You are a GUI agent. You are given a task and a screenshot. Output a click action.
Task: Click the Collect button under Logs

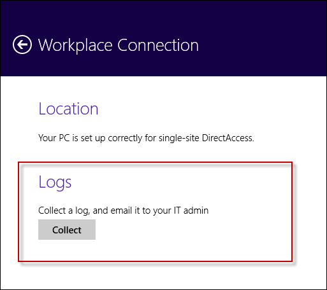(x=67, y=230)
